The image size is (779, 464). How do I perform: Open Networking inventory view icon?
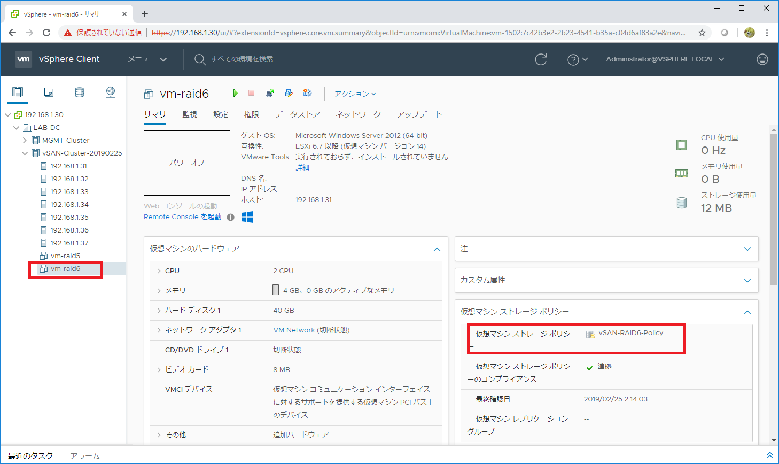111,92
